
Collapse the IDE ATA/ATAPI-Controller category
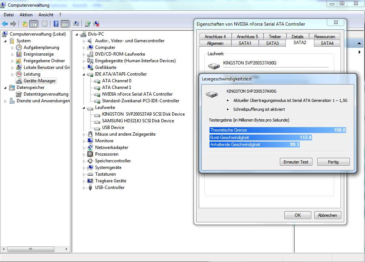pos(84,74)
